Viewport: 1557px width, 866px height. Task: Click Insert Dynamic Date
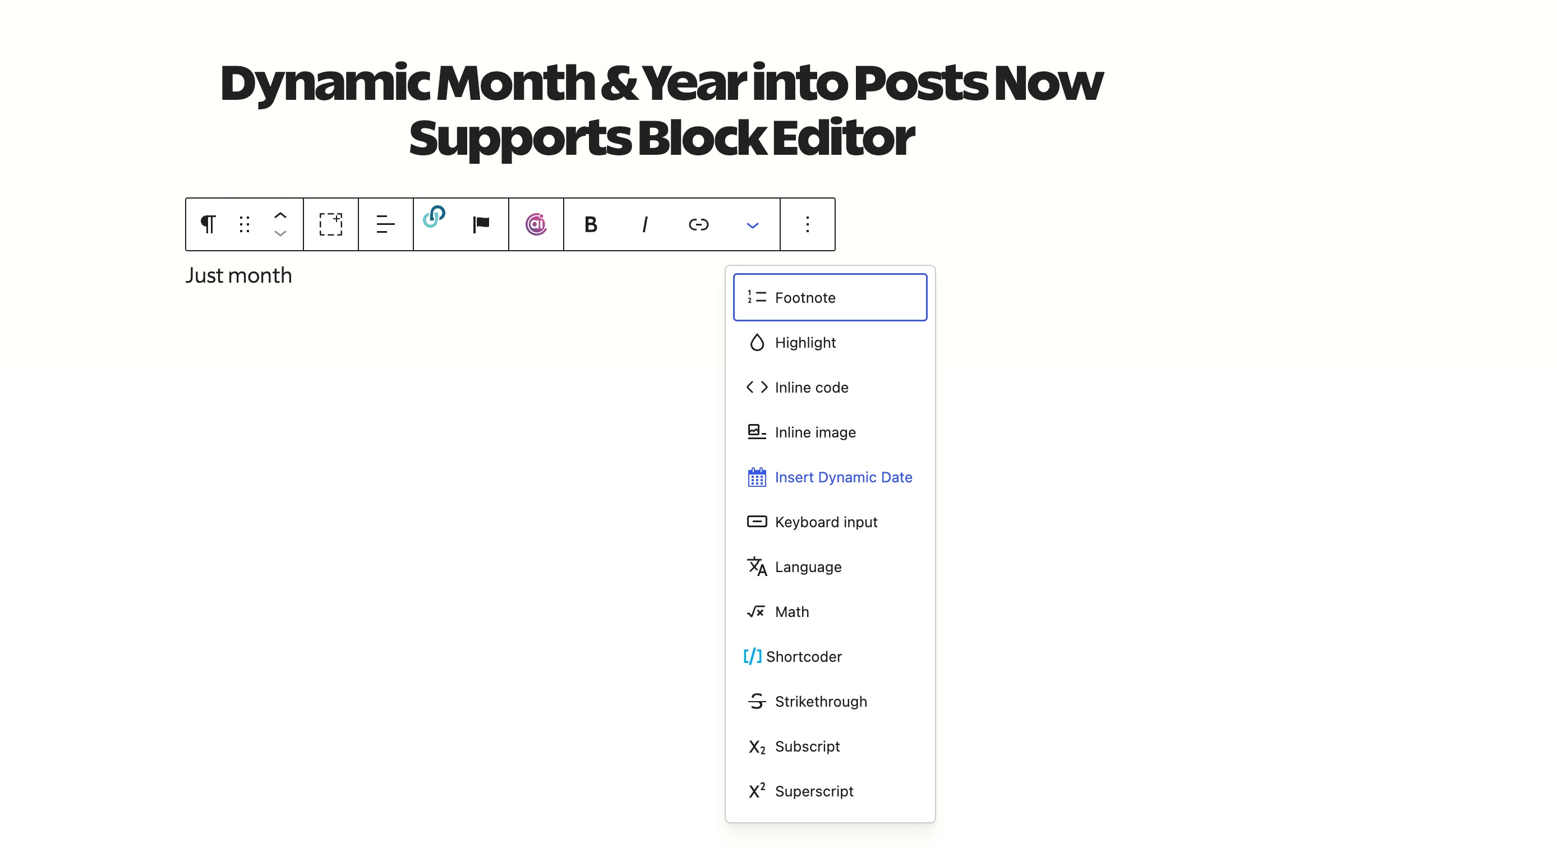click(x=844, y=477)
